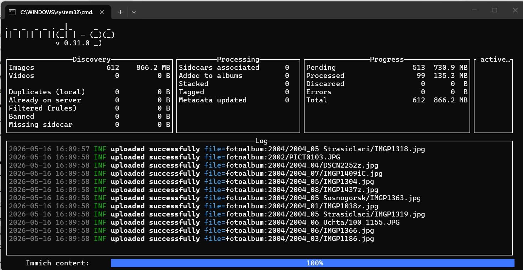This screenshot has height=270, width=523.
Task: Click the Total row label in Progress
Action: click(x=317, y=100)
